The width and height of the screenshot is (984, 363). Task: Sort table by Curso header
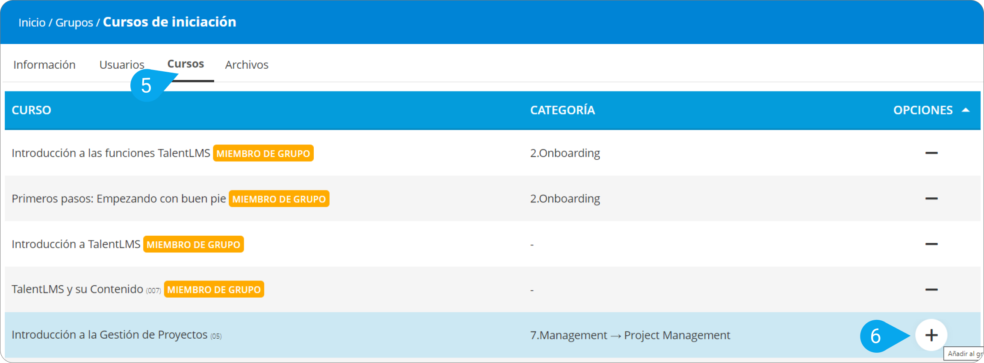31,110
